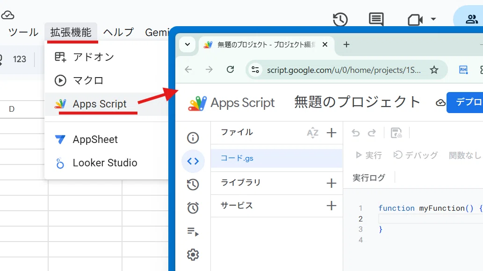Click the サービス section label

click(x=237, y=206)
